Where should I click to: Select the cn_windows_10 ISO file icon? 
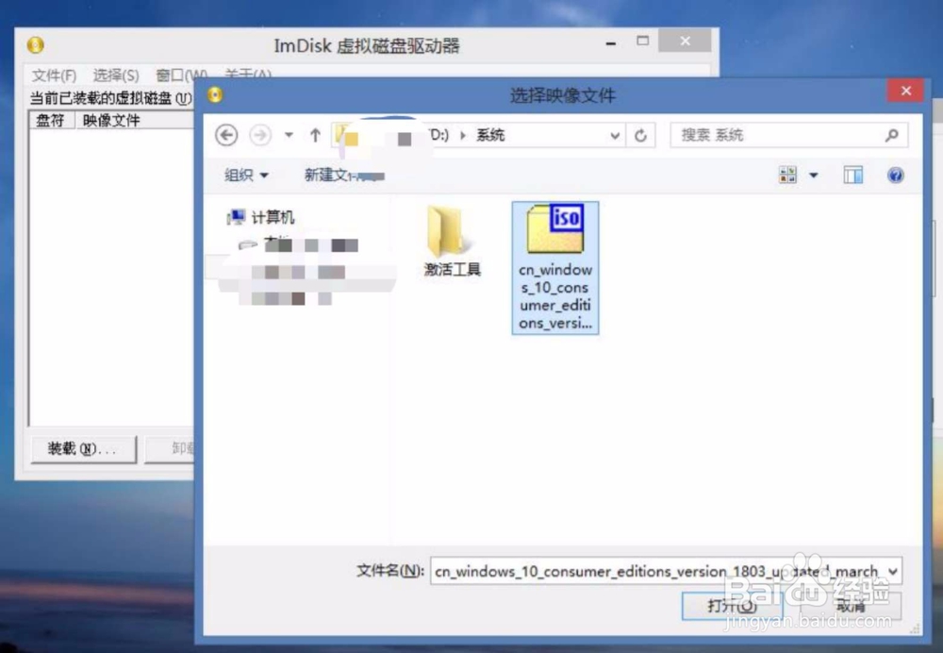pyautogui.click(x=555, y=228)
